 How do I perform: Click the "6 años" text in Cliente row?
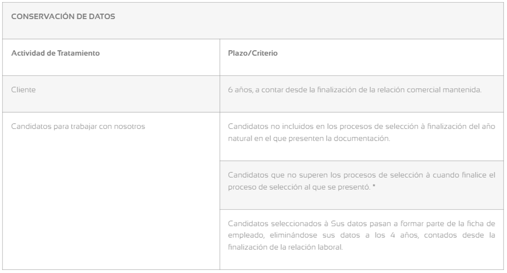[237, 91]
